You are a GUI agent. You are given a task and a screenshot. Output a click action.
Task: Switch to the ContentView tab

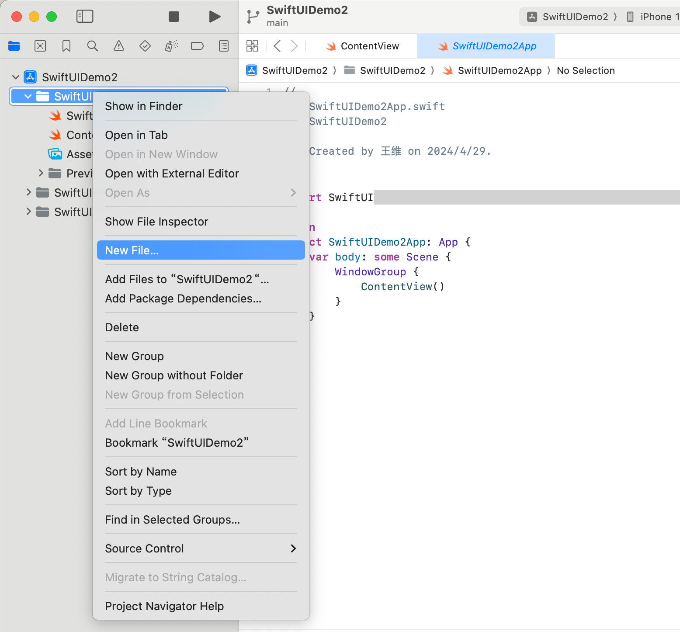[x=363, y=46]
